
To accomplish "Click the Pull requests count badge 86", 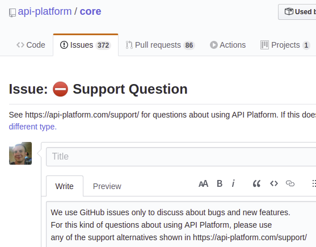I will click(189, 45).
